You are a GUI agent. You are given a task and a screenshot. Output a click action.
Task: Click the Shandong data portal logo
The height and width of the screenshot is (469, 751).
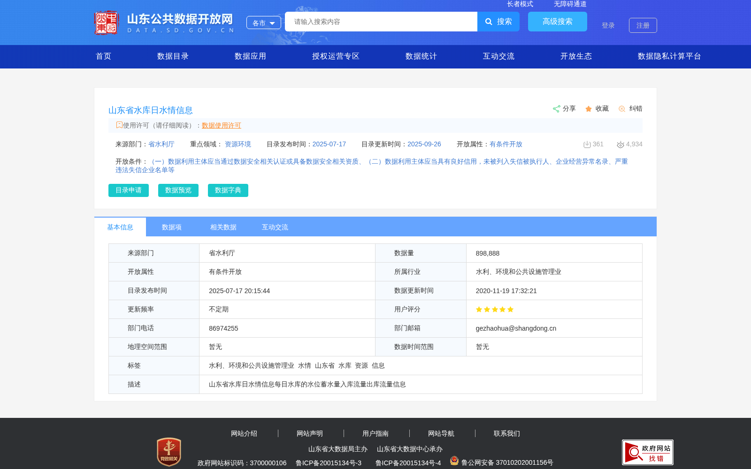click(164, 23)
